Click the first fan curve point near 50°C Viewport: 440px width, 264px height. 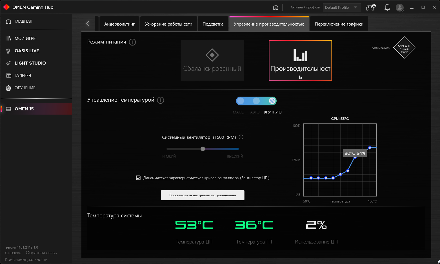pyautogui.click(x=311, y=178)
